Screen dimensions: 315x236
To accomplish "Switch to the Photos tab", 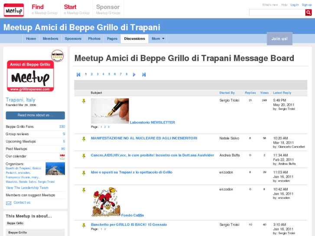I will (94, 39).
